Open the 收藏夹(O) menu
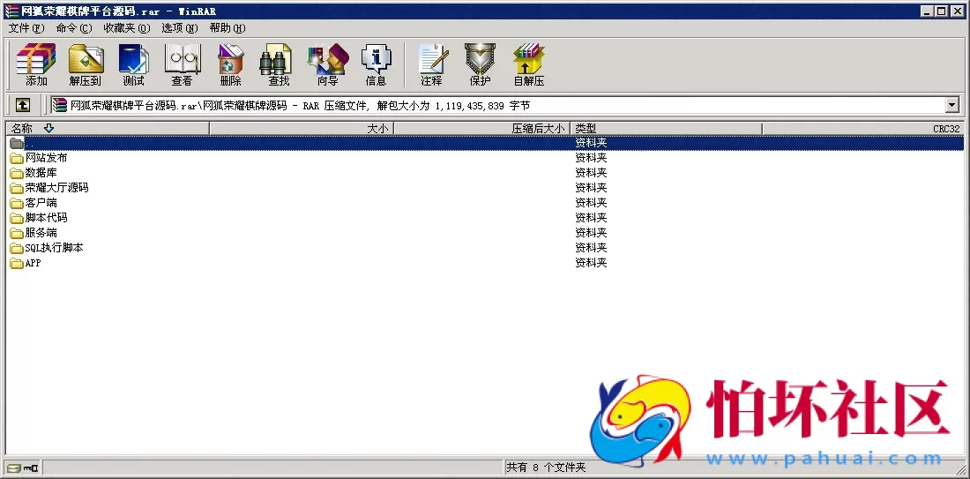 [127, 28]
